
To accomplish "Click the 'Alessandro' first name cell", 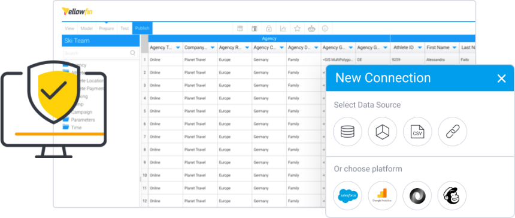I will [442, 60].
